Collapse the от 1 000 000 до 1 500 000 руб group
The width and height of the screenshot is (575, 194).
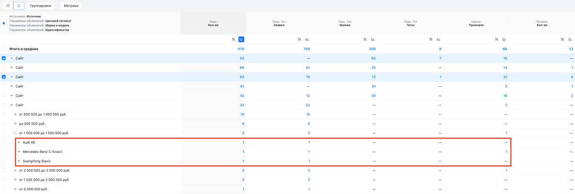(15, 133)
